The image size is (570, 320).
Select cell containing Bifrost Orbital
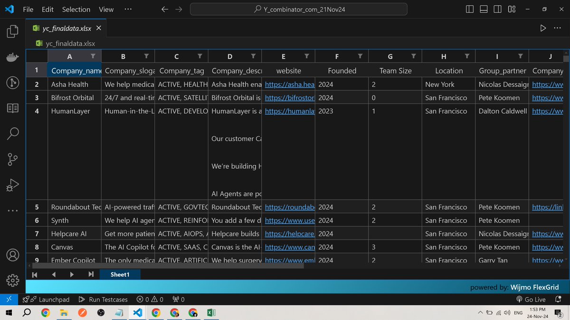(x=75, y=98)
